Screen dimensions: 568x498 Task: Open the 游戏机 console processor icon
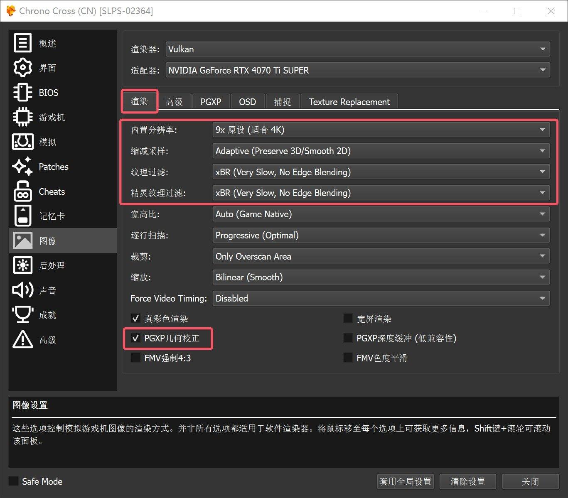tap(22, 117)
